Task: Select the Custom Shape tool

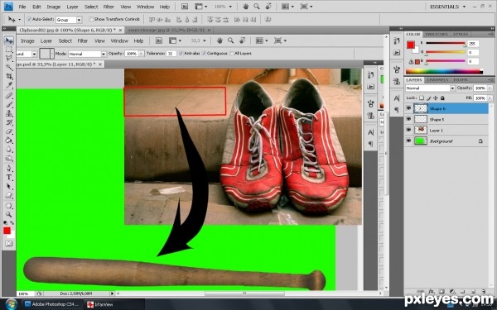Action: [9, 195]
